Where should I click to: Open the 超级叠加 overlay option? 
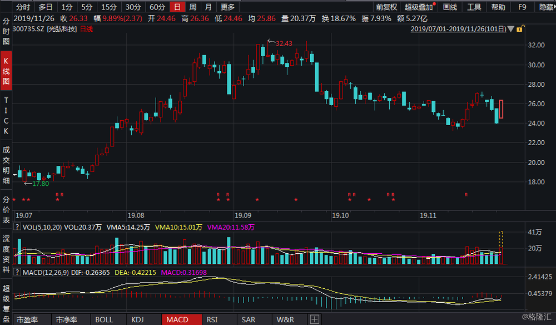click(419, 7)
